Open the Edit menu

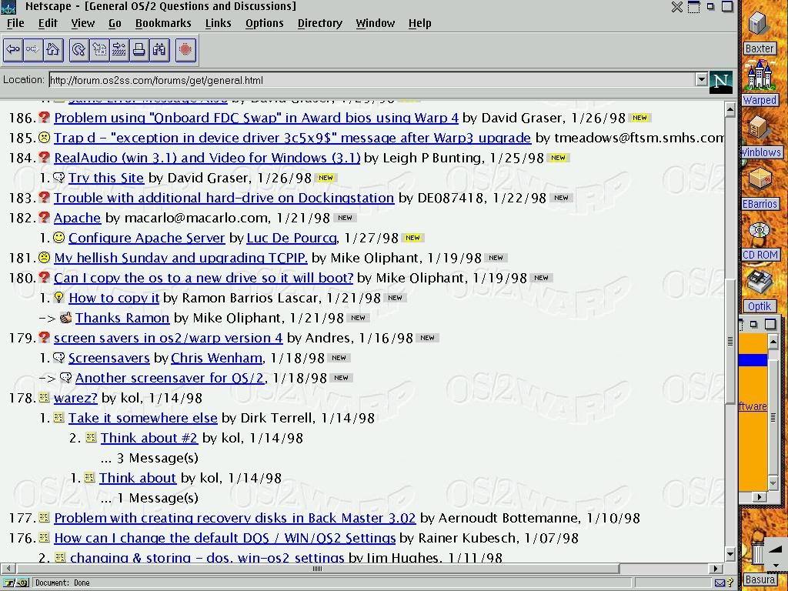[48, 23]
